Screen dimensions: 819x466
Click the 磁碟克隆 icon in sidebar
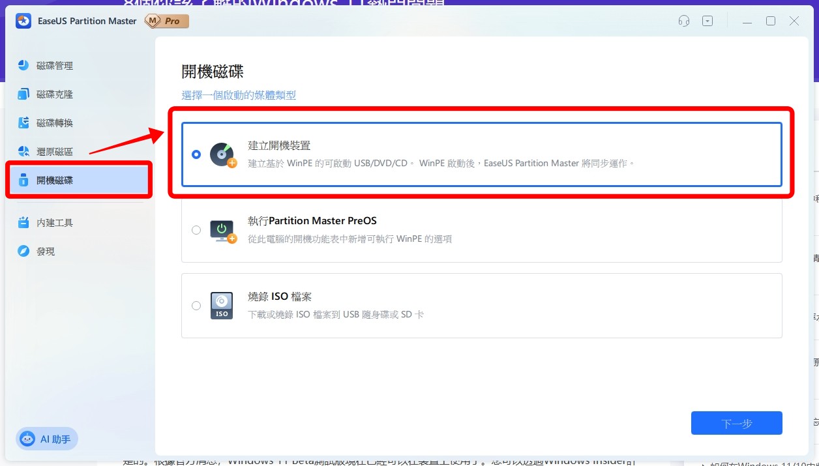(23, 95)
